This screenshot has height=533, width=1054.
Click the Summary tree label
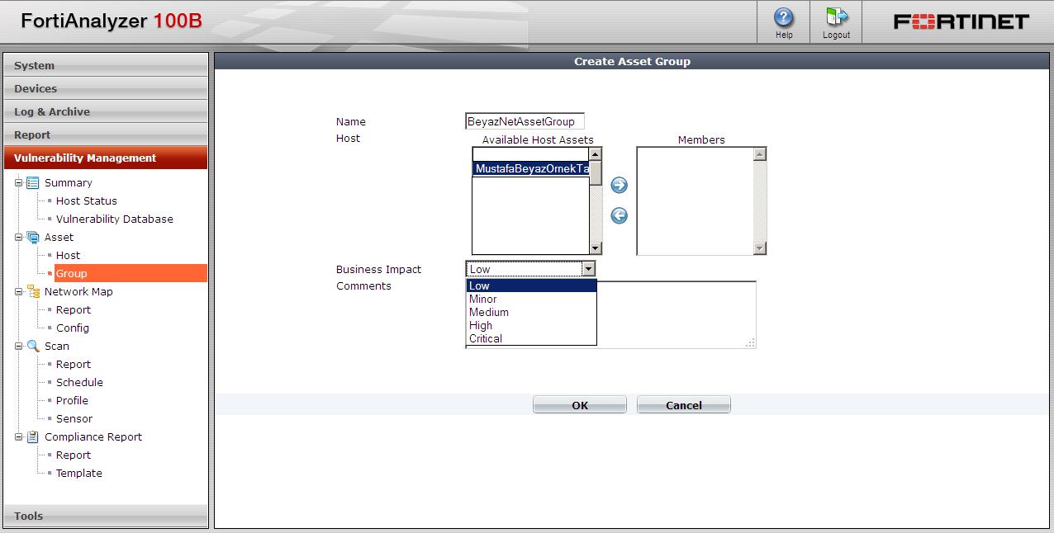69,182
